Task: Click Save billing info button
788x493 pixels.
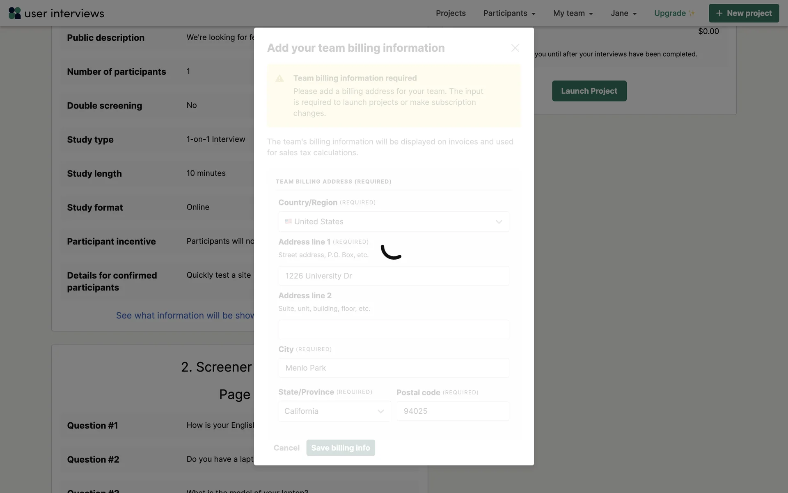Action: (340, 448)
